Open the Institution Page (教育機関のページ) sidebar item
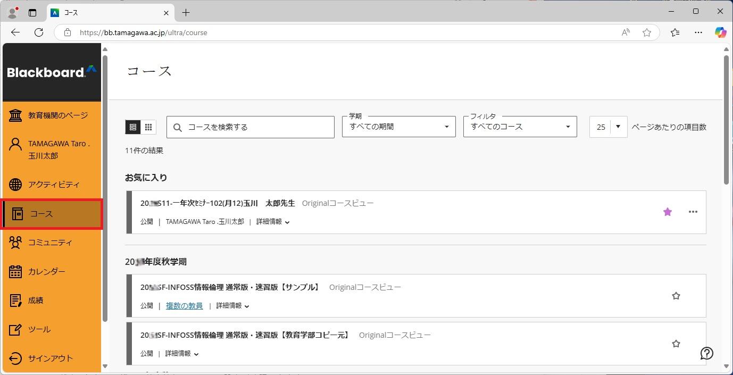Viewport: 733px width, 375px height. coord(52,115)
